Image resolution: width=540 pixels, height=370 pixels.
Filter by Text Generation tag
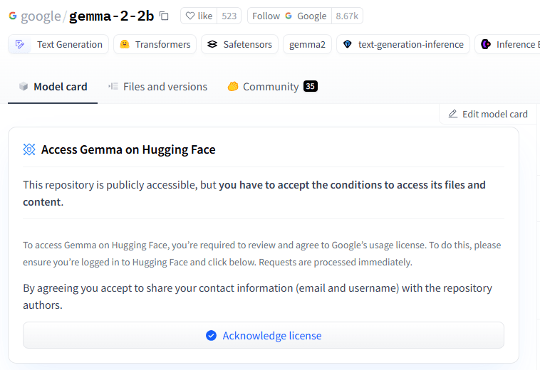(58, 44)
